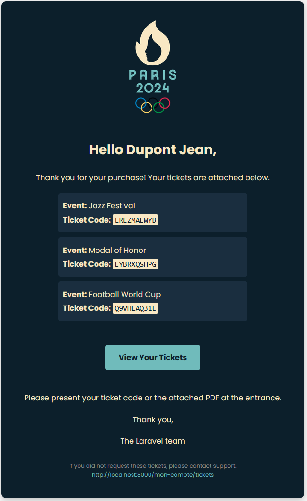Viewport: 307px width, 501px height.
Task: Click the thank you for your purchase text
Action: point(153,177)
